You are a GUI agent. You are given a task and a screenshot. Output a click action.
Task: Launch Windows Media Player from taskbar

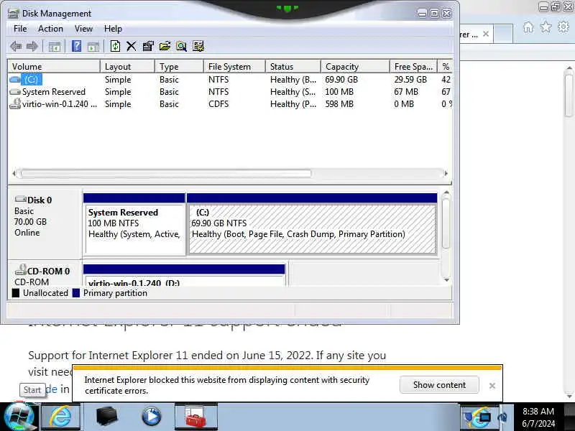click(151, 417)
